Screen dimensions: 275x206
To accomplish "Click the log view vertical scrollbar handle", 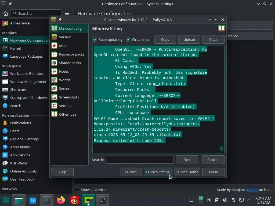I will click(x=222, y=149).
